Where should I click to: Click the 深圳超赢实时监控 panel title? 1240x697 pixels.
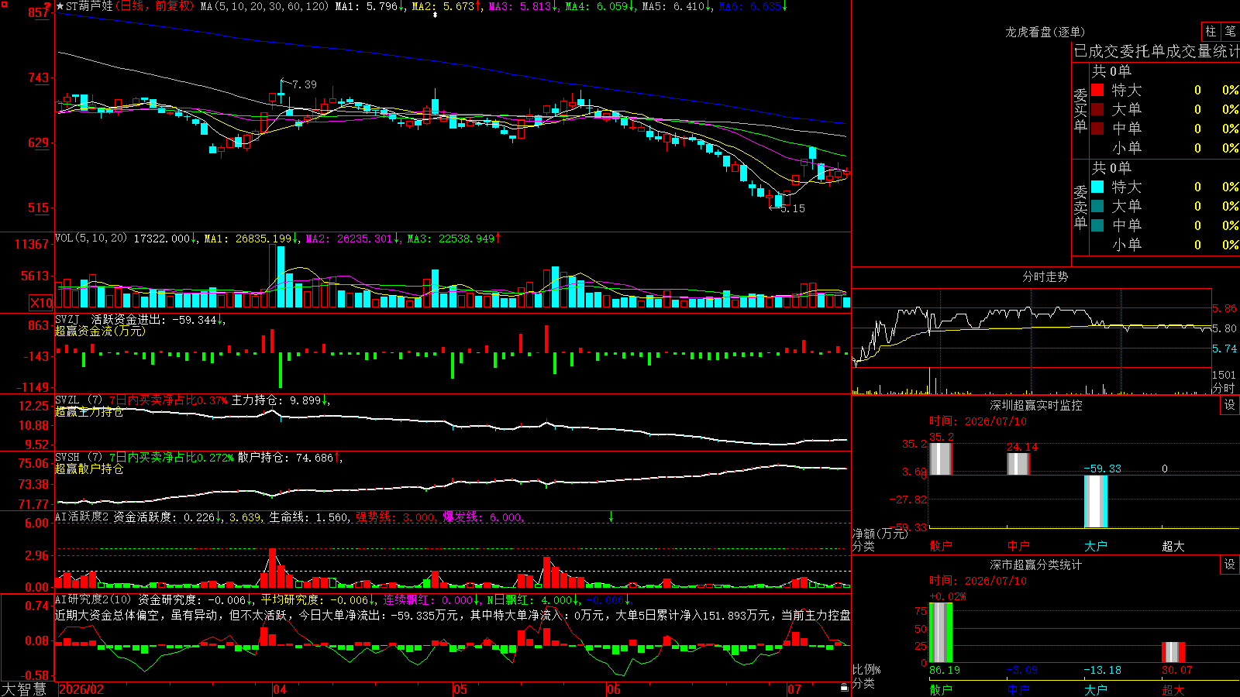(1036, 405)
